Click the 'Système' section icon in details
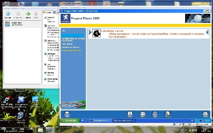The width and height of the screenshot is (213, 133). (45, 26)
